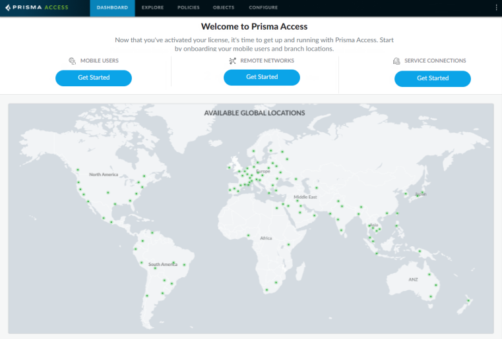Screen dimensions: 502x339
Task: Switch to the Dashboard tab
Action: coord(112,8)
